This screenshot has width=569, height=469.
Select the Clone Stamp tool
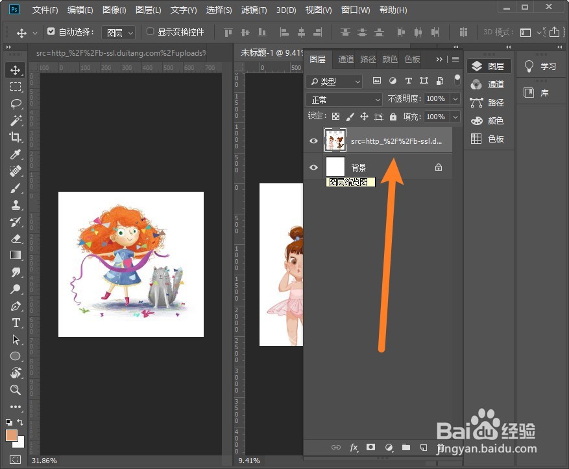point(15,205)
